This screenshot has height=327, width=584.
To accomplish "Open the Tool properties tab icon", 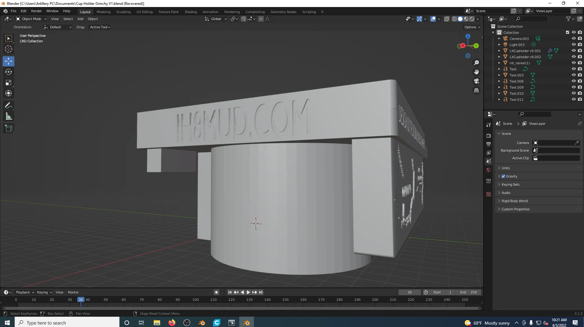I will coord(489,125).
